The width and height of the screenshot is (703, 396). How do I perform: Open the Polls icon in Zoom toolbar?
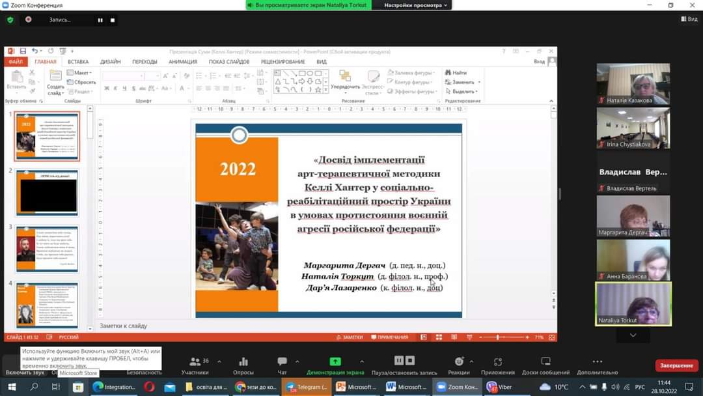click(243, 362)
